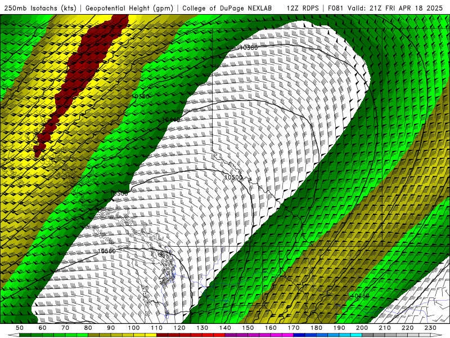
Task: Click the 130 knot legend label
Action: tap(202, 328)
